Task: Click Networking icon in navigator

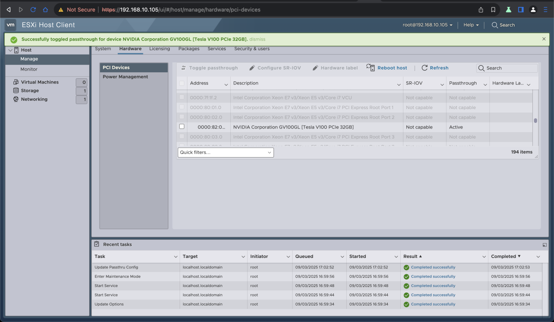Action: click(16, 99)
